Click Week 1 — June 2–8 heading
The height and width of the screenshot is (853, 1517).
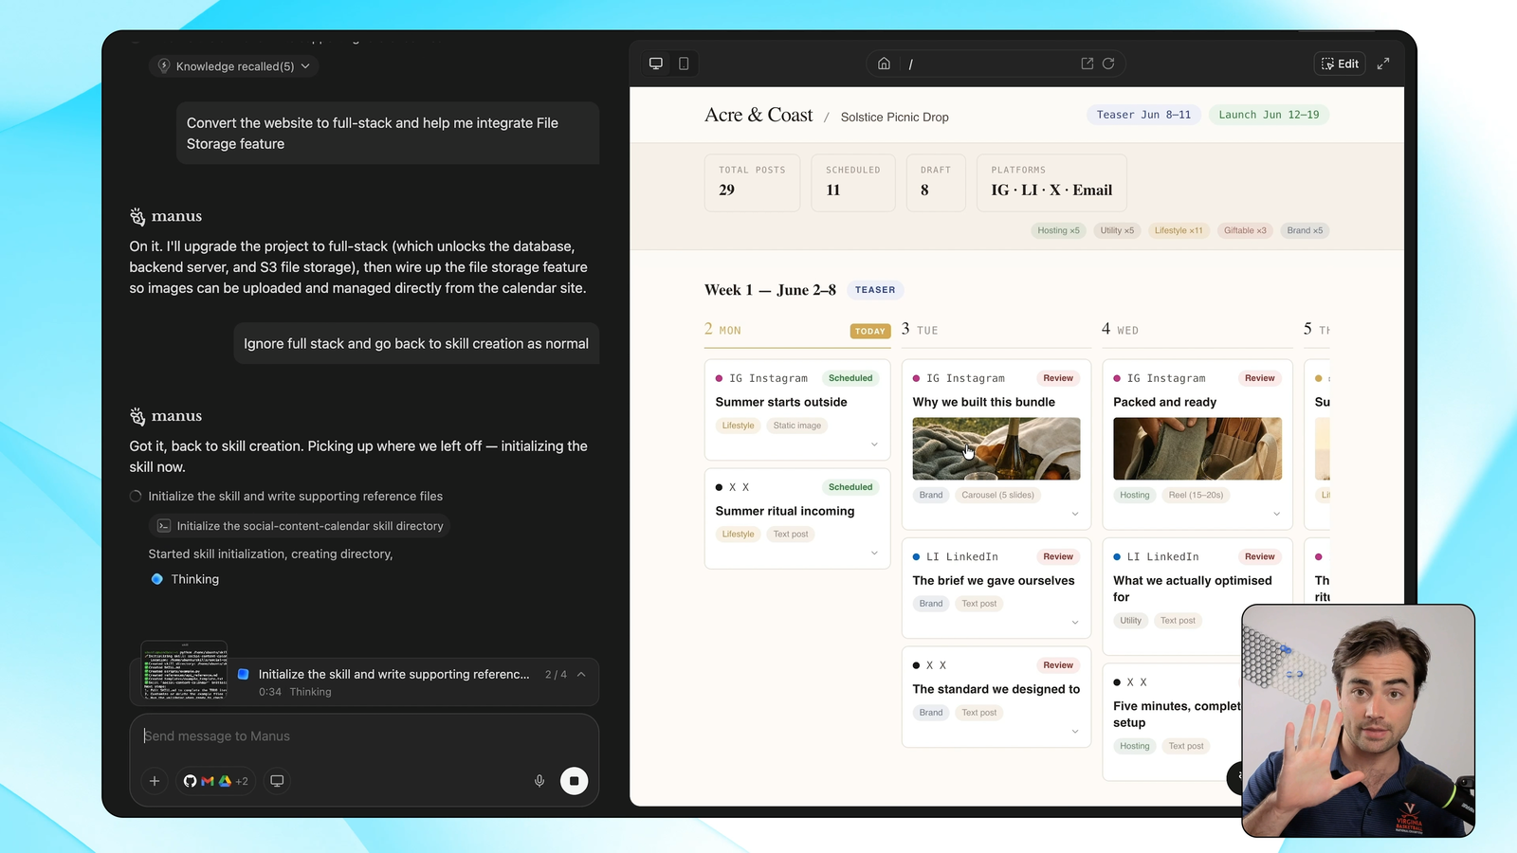pos(770,290)
